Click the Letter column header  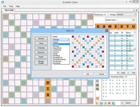click(116, 33)
